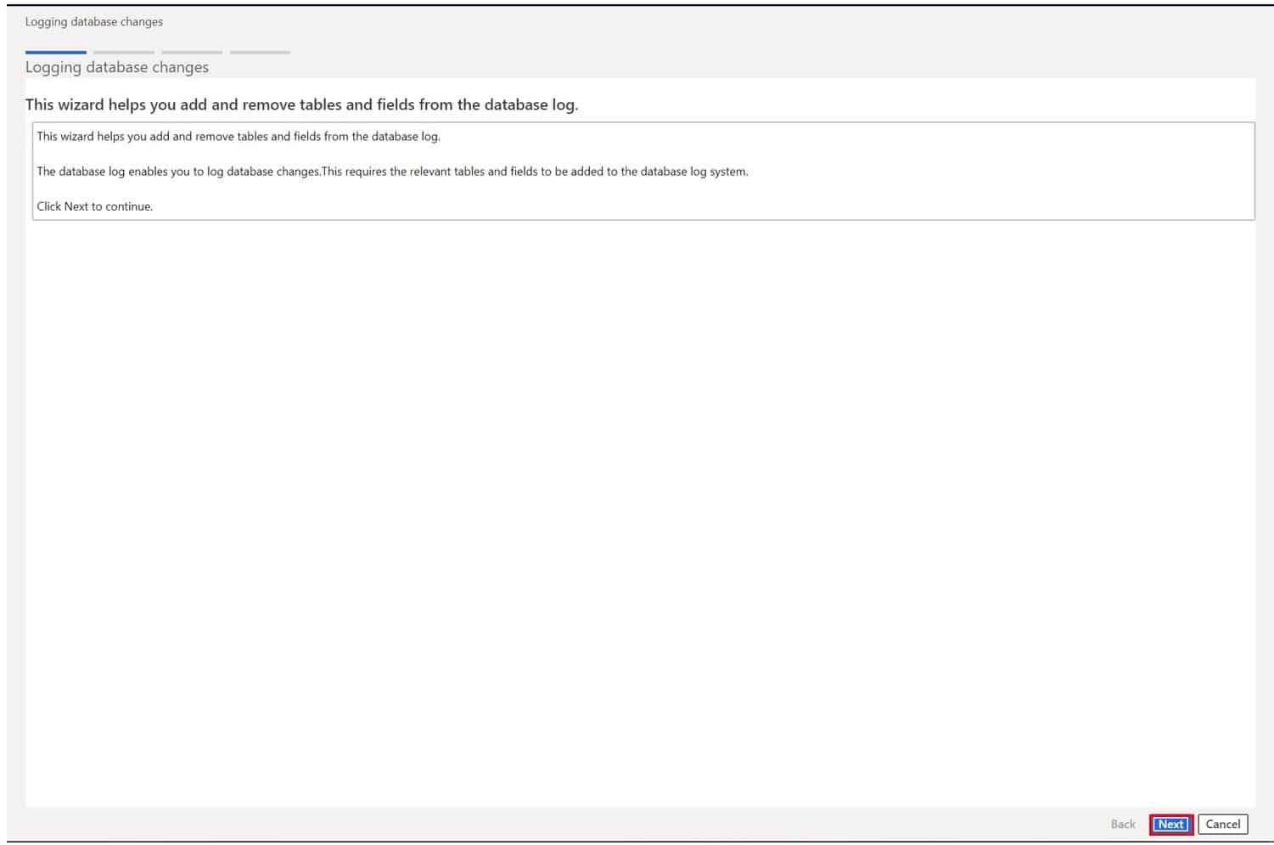1274x845 pixels.
Task: Click the top breadcrumb 'Logging database changes'
Action: [x=93, y=21]
